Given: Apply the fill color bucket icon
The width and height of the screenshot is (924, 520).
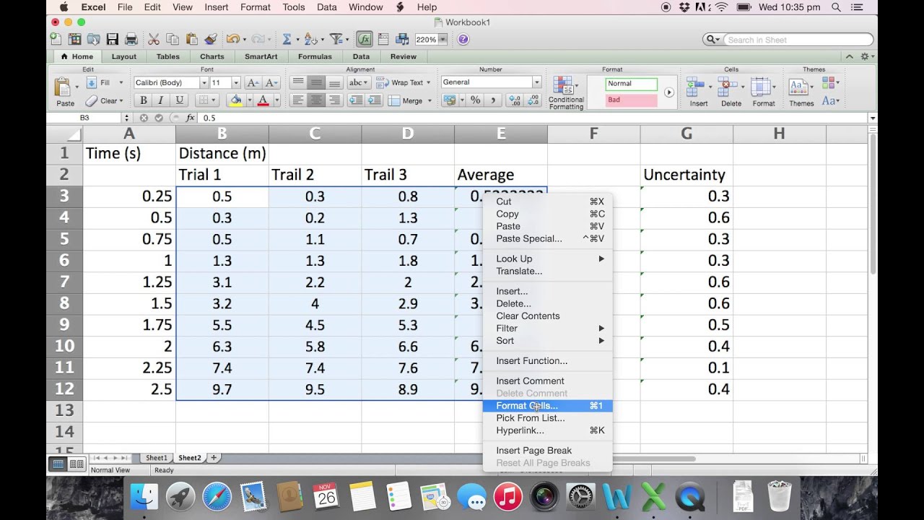Looking at the screenshot, I should click(x=236, y=100).
